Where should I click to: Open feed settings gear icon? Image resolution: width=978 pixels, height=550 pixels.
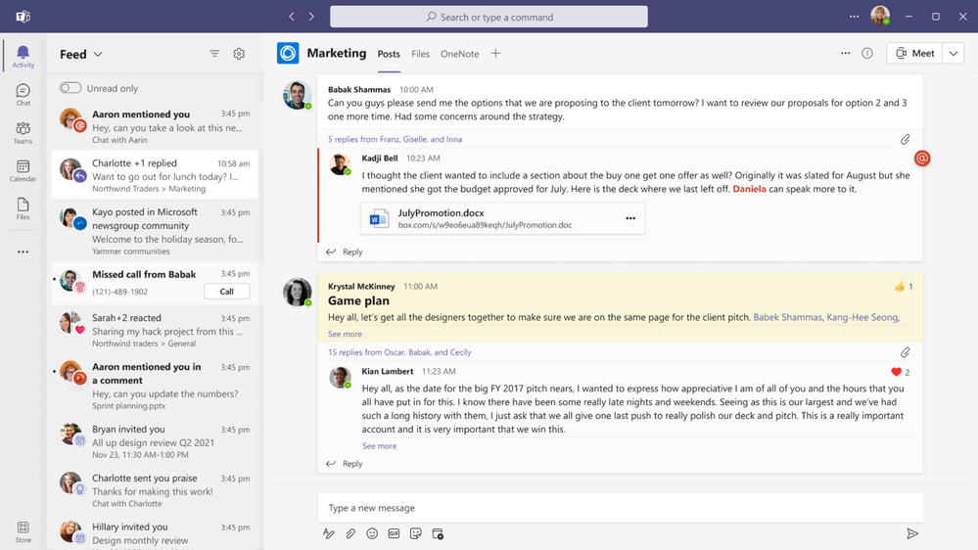pyautogui.click(x=239, y=54)
